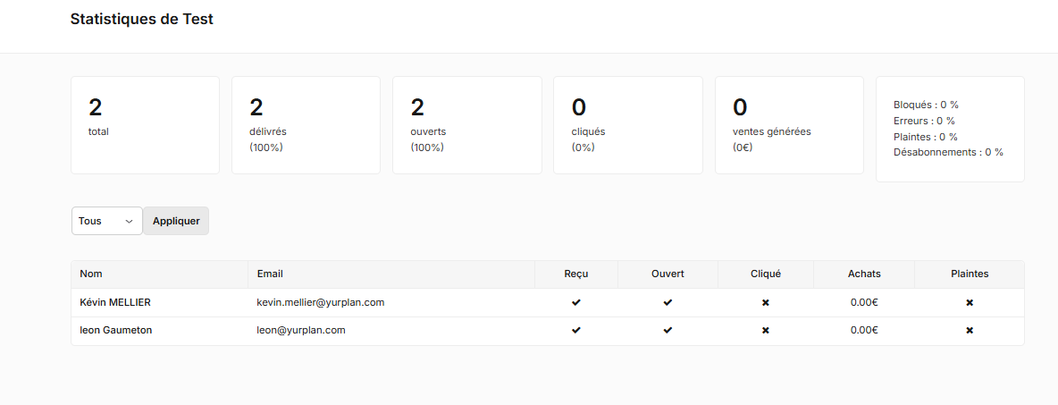
Task: Click Cliqué cross icon for leon Gaumeton
Action: (x=765, y=331)
